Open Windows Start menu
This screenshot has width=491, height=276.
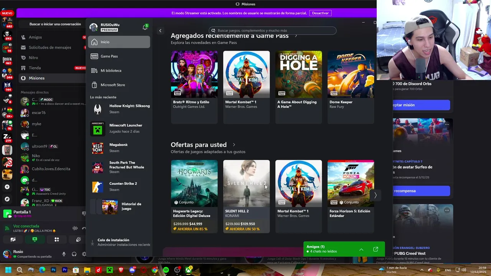click(x=8, y=270)
